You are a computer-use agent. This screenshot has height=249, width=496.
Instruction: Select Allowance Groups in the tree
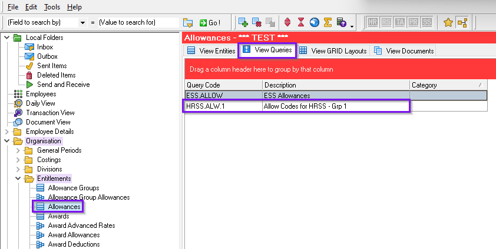point(73,188)
